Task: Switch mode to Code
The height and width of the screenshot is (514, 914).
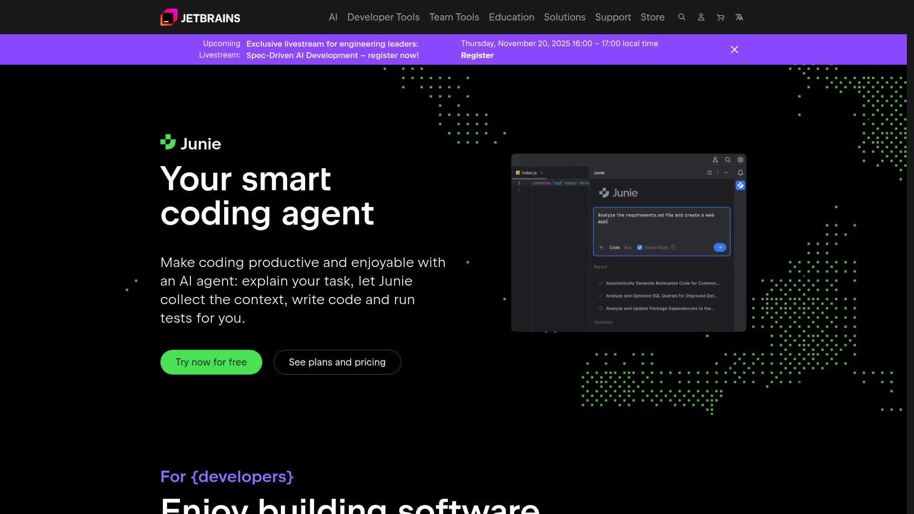Action: 615,247
